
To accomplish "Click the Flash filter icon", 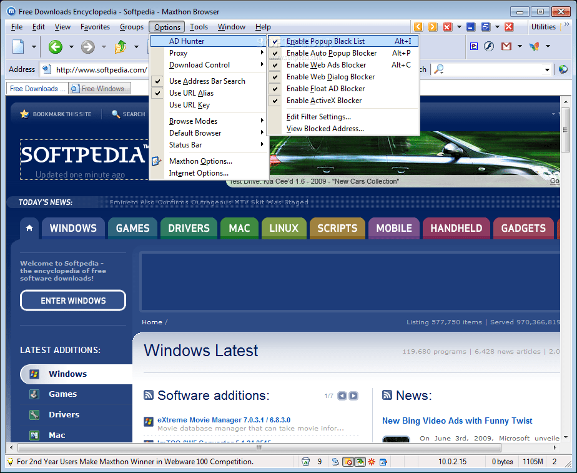I will click(489, 46).
